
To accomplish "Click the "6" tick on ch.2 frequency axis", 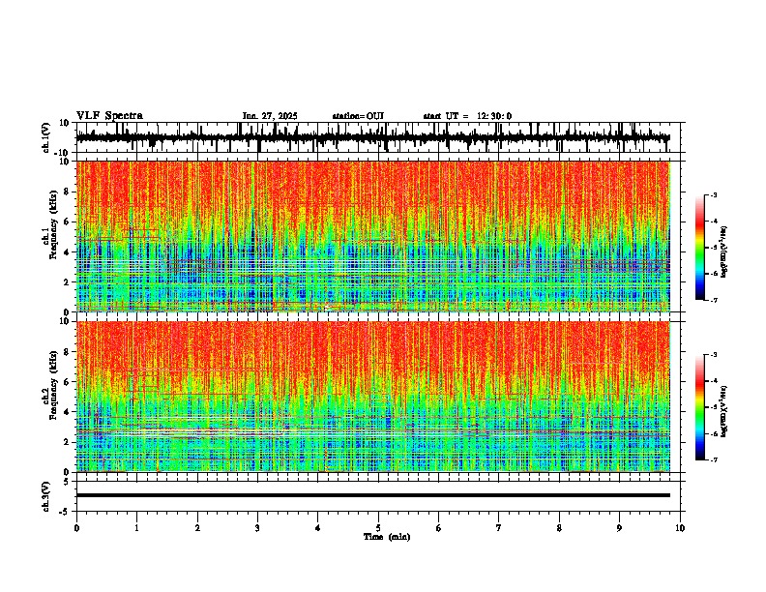I will click(x=68, y=382).
